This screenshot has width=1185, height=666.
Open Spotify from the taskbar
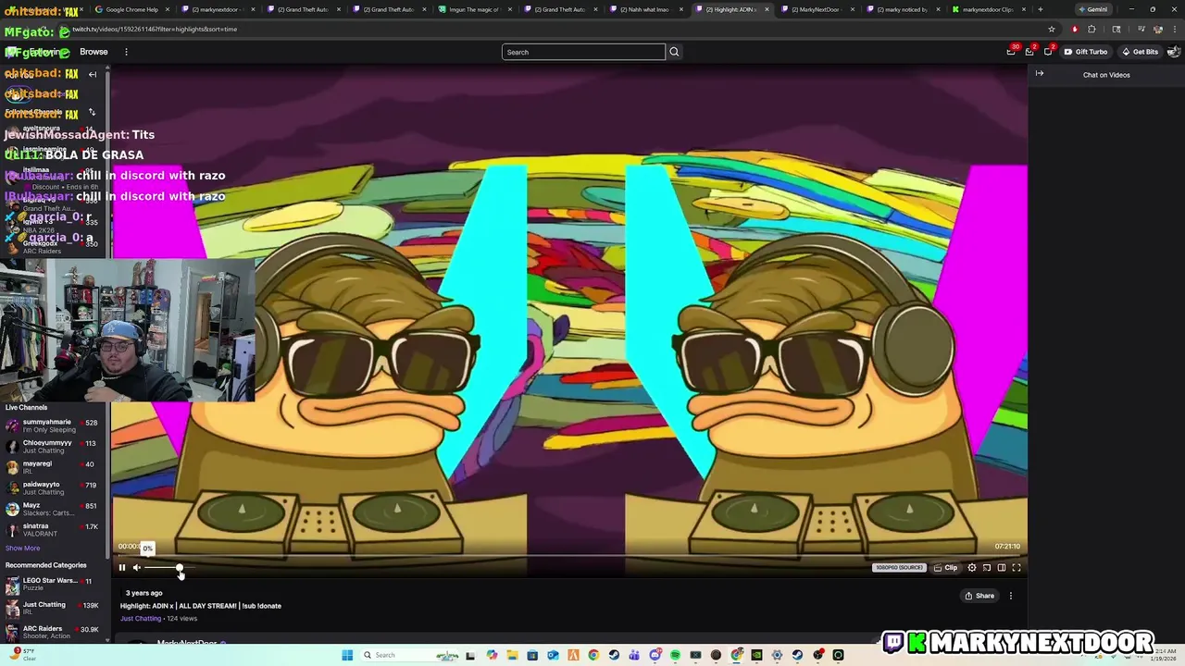[x=676, y=655]
